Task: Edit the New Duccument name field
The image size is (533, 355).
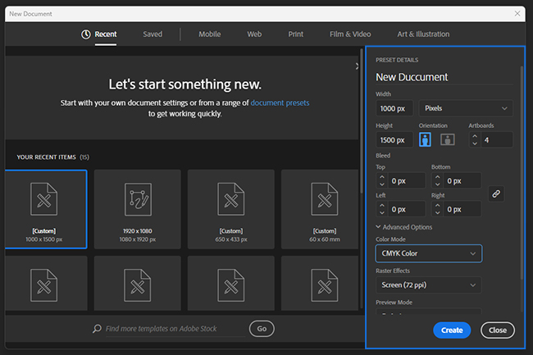Action: (x=444, y=77)
